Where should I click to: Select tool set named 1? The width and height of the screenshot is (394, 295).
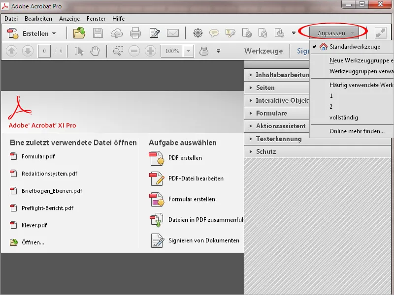(352, 96)
